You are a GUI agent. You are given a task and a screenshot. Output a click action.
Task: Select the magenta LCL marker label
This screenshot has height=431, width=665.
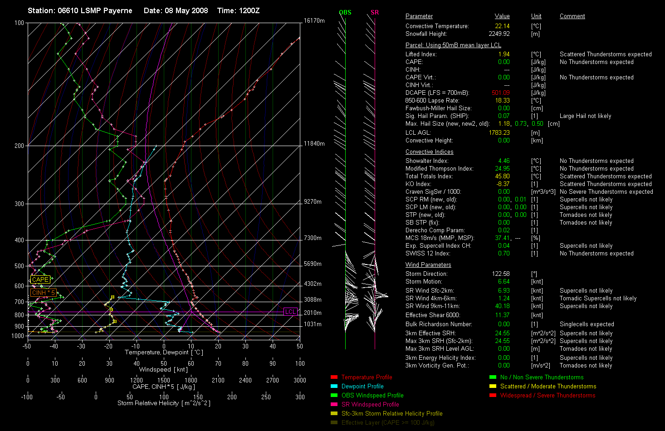(290, 312)
